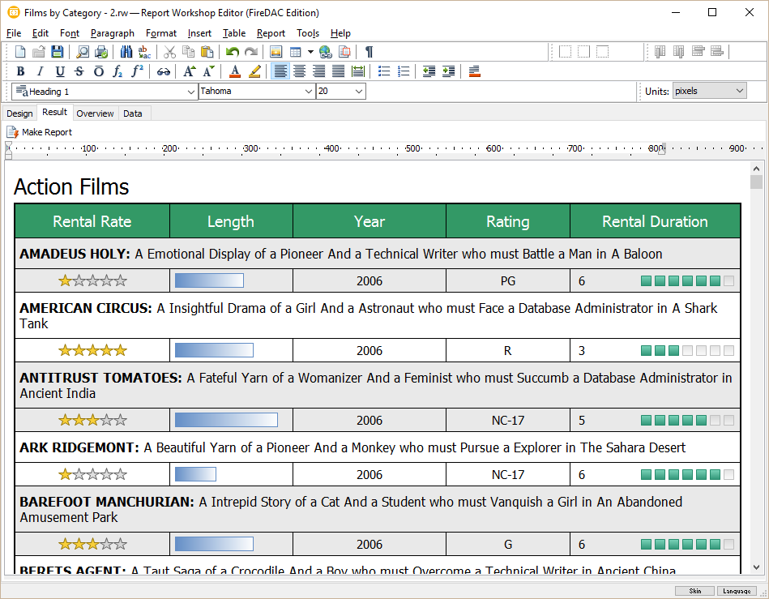769x599 pixels.
Task: Click the text highlight color icon
Action: pos(254,71)
